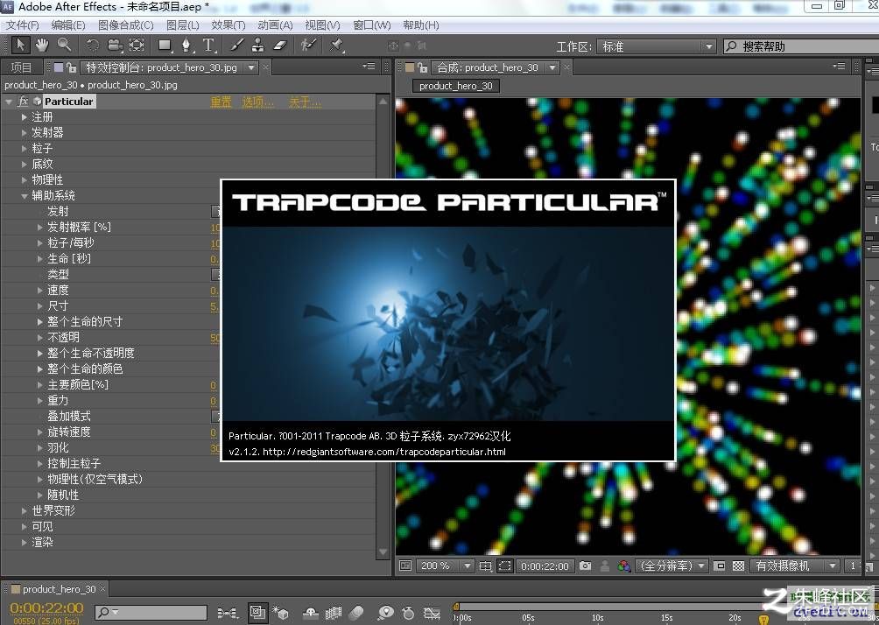This screenshot has height=625, width=879.
Task: Select the Unified Camera tool
Action: tap(115, 46)
